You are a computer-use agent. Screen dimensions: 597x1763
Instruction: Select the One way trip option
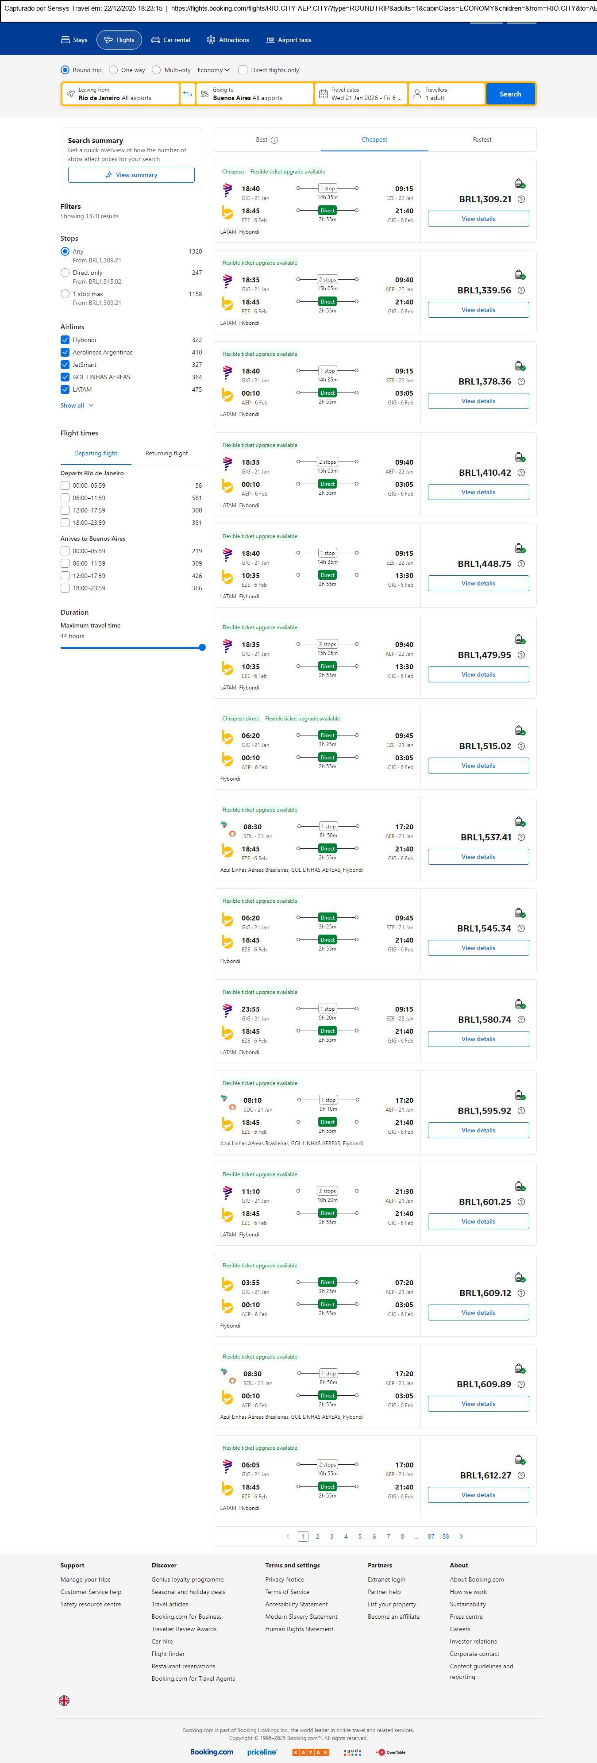(114, 70)
